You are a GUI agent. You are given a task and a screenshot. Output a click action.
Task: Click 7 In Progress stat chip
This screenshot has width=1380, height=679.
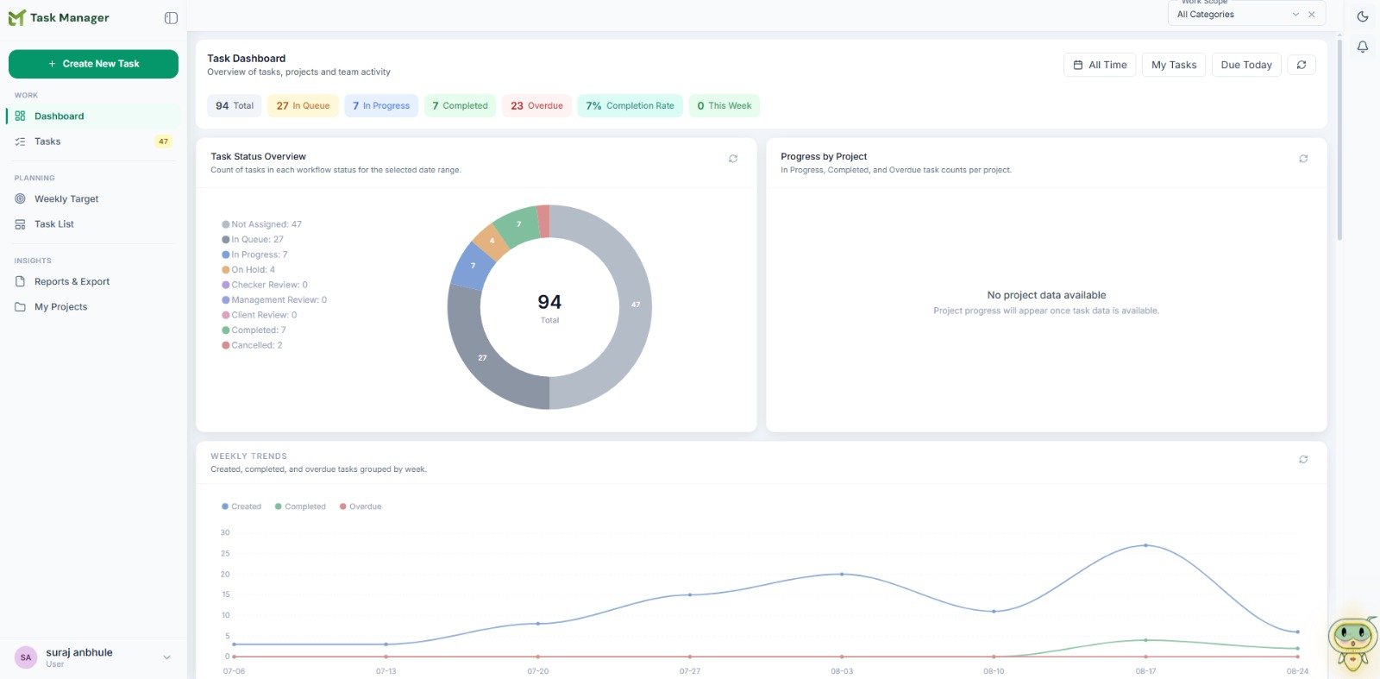381,105
